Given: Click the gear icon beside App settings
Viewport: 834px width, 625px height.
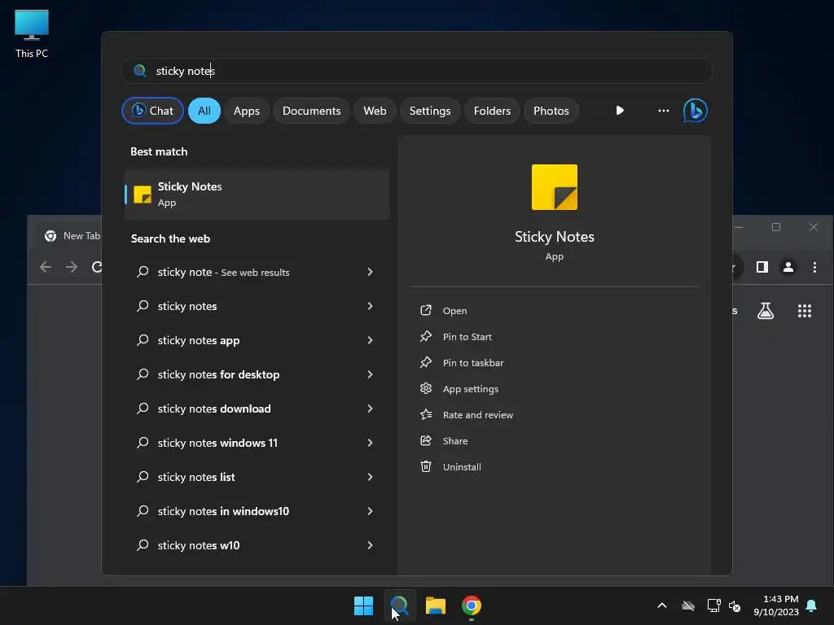Looking at the screenshot, I should point(425,388).
